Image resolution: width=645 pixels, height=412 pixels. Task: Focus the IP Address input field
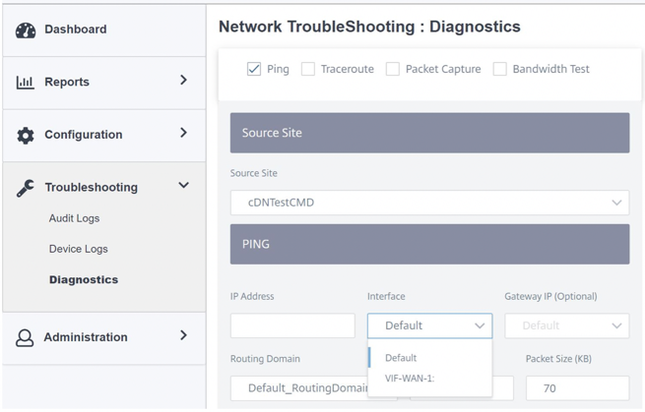tap(292, 325)
